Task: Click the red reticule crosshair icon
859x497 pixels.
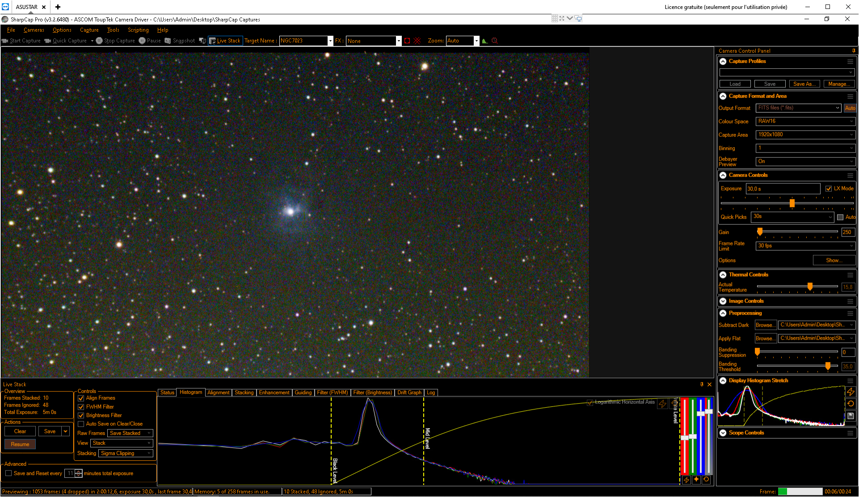Action: (x=417, y=41)
